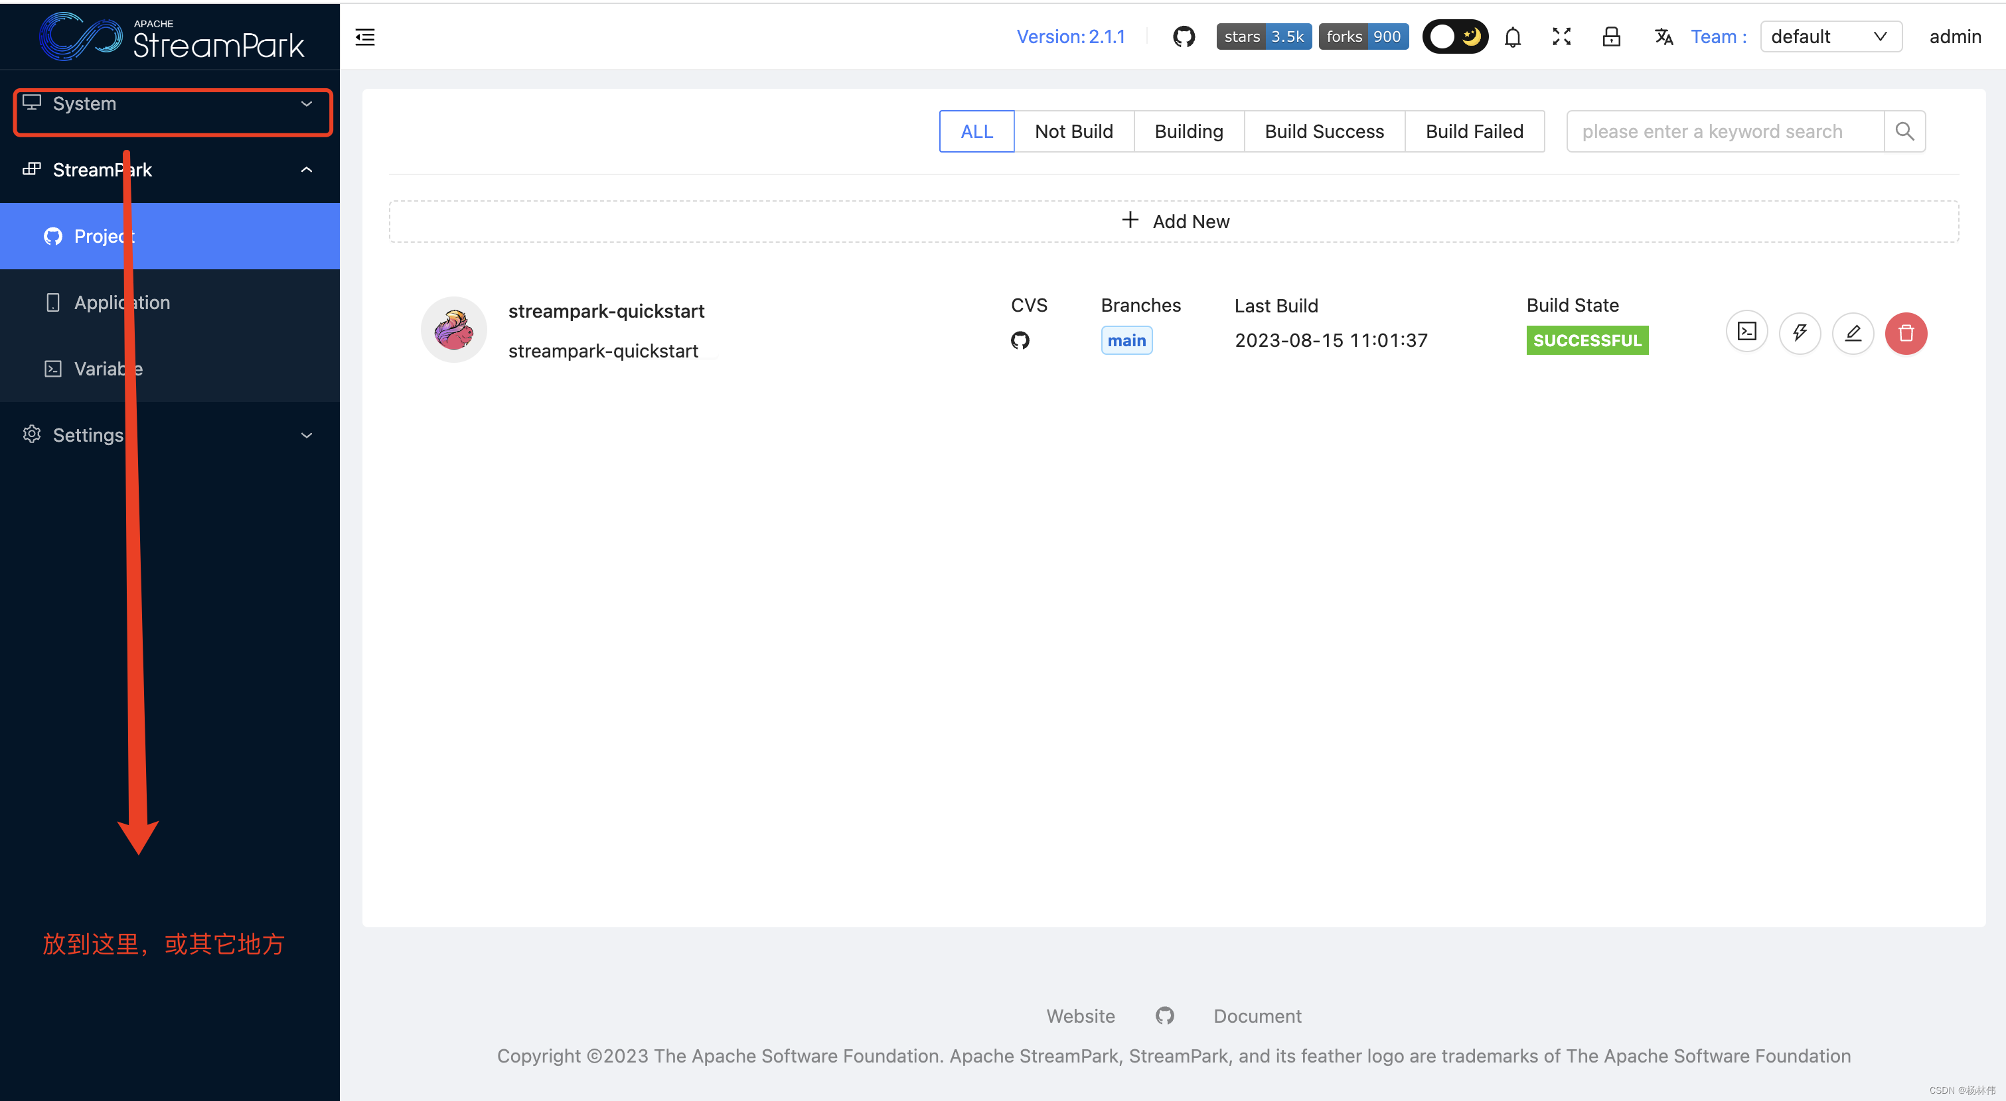This screenshot has height=1101, width=2006.
Task: Open the Variable menu item
Action: 108,369
